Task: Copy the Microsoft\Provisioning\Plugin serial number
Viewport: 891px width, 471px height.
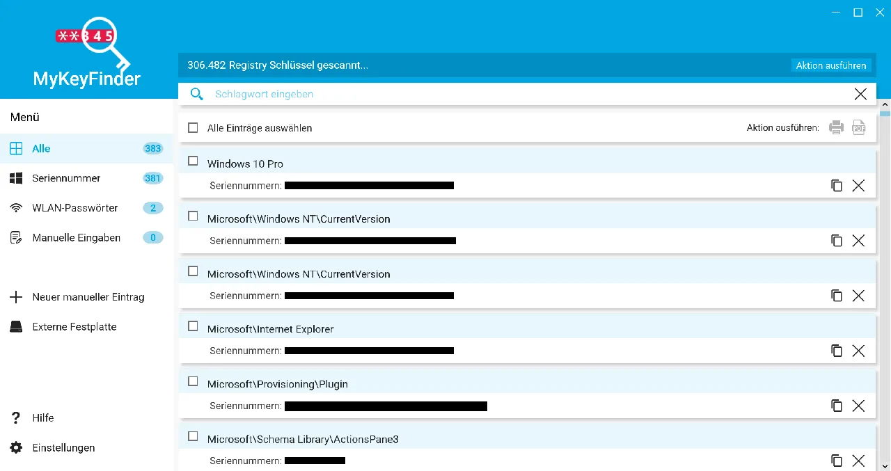Action: pyautogui.click(x=837, y=406)
